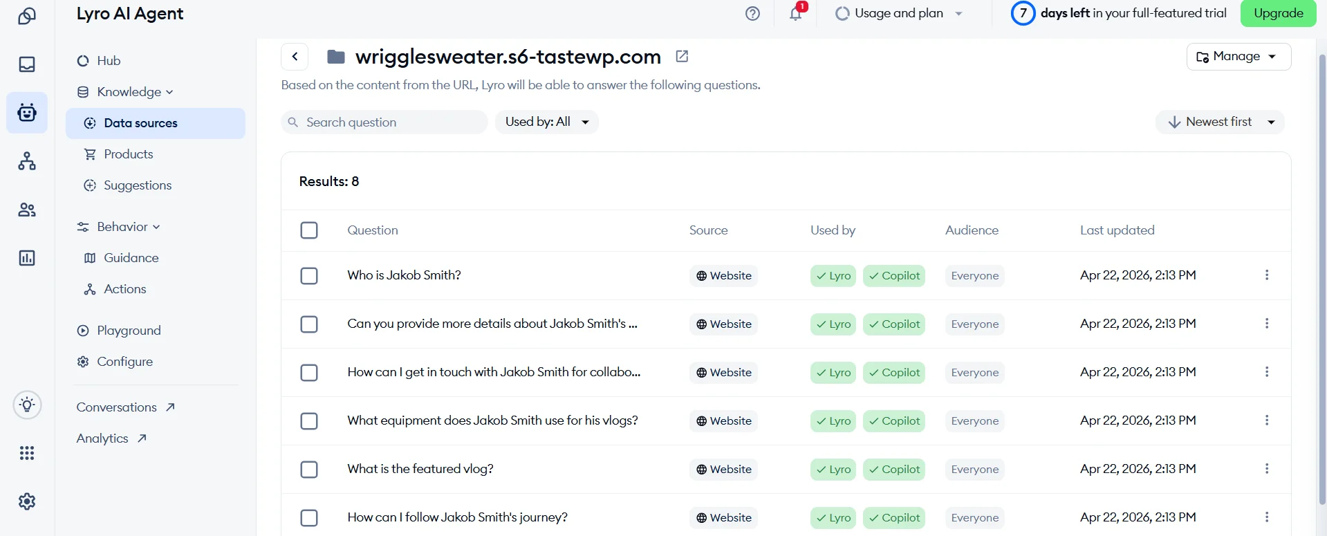
Task: Open the apps grid icon
Action: point(27,453)
